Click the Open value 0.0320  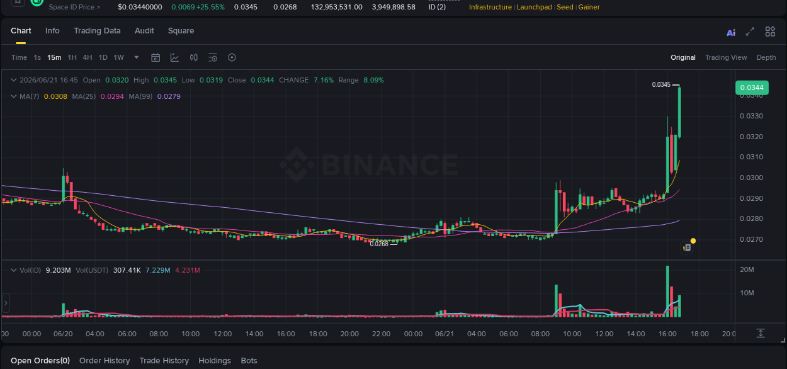coord(117,80)
